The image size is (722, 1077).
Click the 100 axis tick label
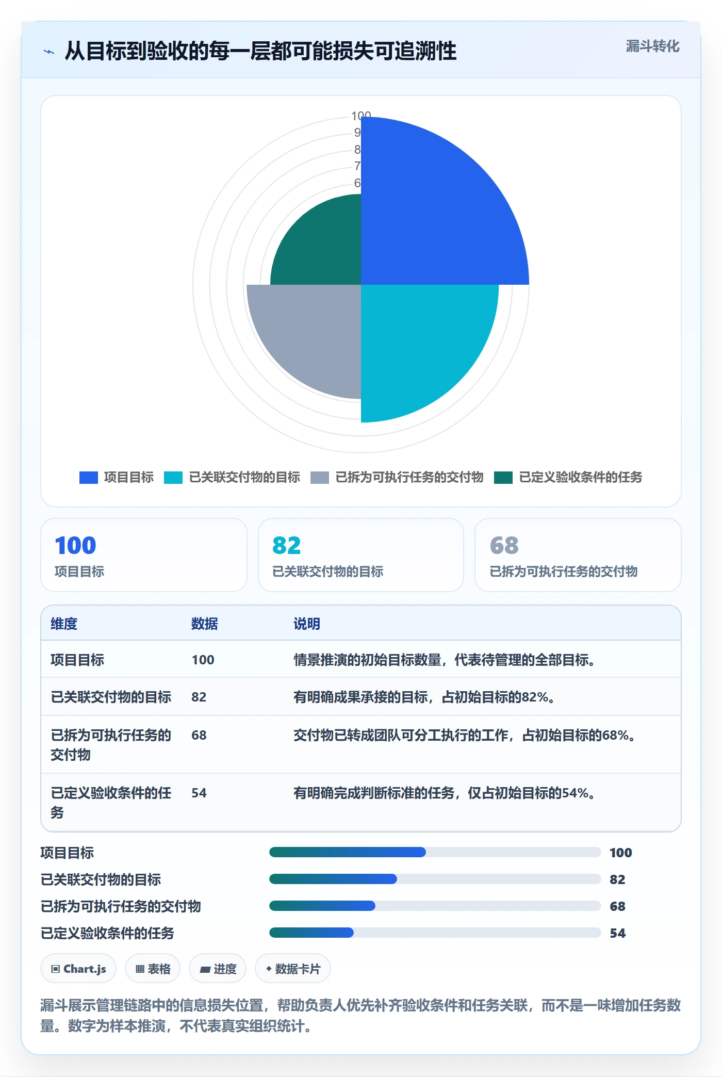pyautogui.click(x=361, y=115)
